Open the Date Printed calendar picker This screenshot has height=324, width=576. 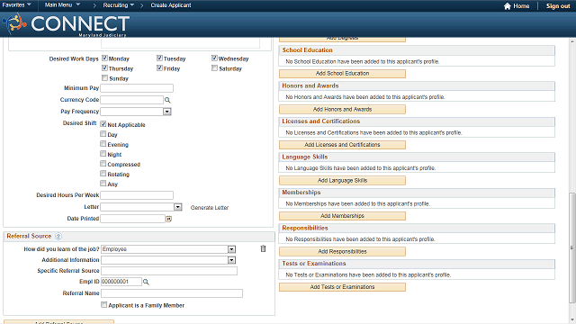pyautogui.click(x=168, y=219)
